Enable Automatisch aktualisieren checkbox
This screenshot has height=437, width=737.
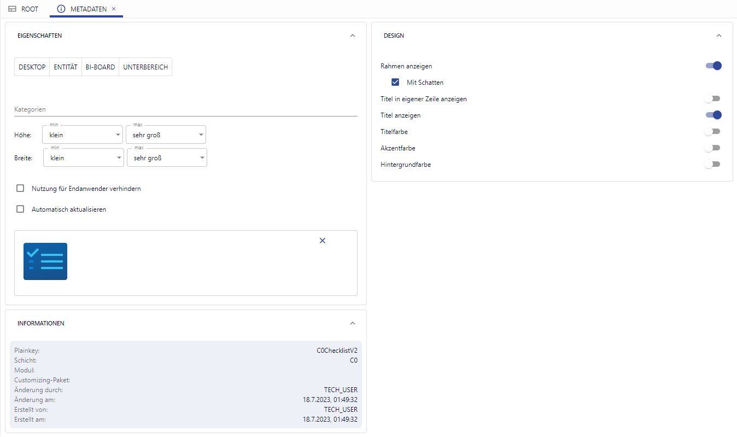[20, 209]
